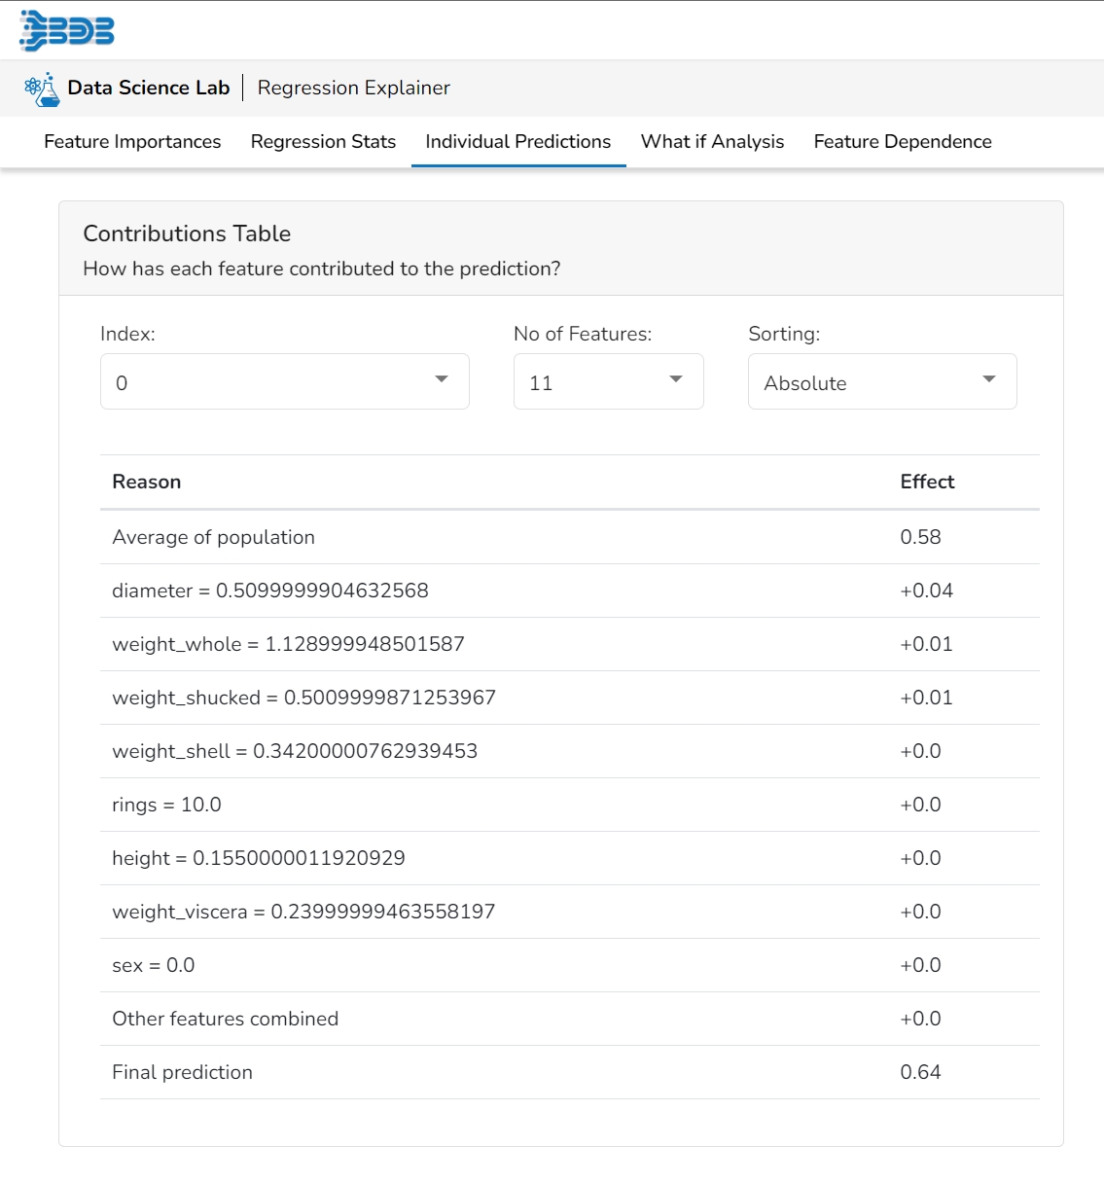Viewport: 1104px width, 1183px height.
Task: Click the Data Science Lab title
Action: 148,88
